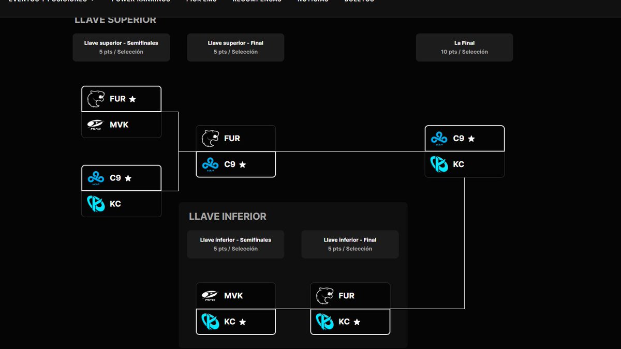This screenshot has height=349, width=621.
Task: Select MVK logo in upper bracket semifinals
Action: [x=96, y=125]
